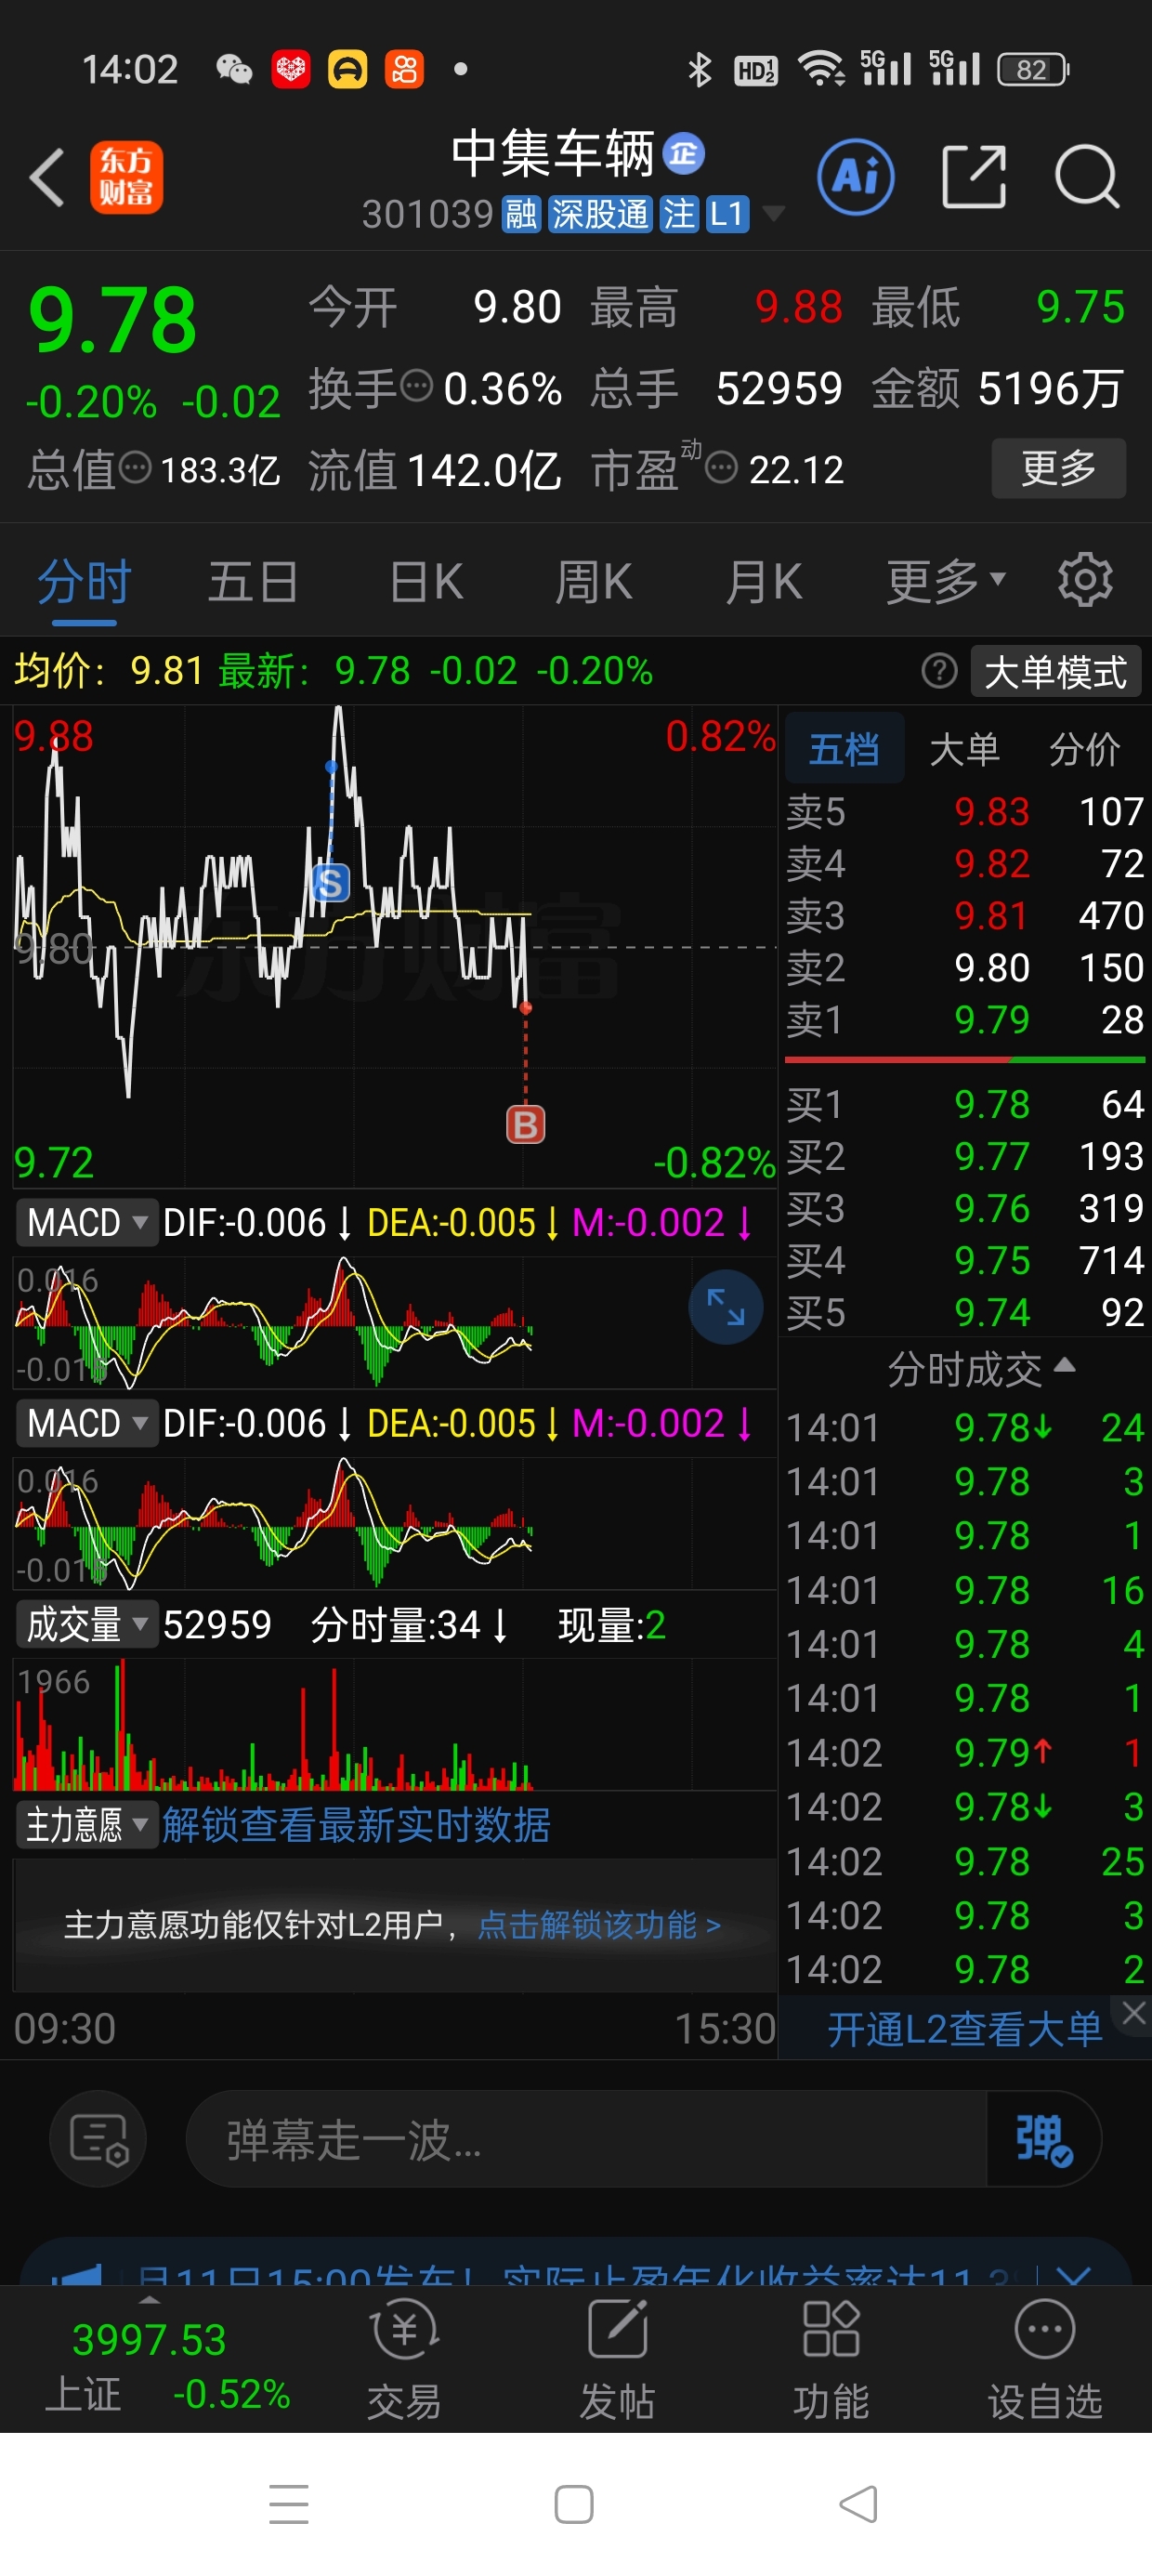The image size is (1152, 2576).
Task: Tap the 融 margin tag
Action: (x=521, y=213)
